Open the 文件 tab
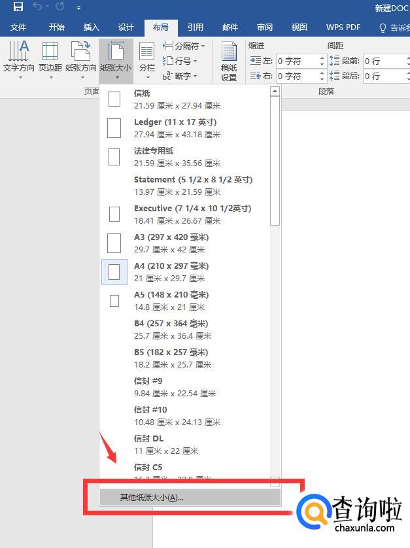This screenshot has height=548, width=410. [18, 27]
